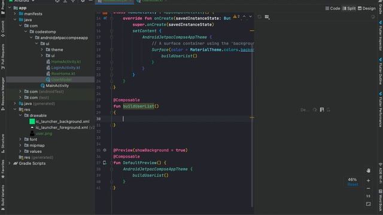383x215 pixels.
Task: Click the Reset zoom link
Action: 352,185
